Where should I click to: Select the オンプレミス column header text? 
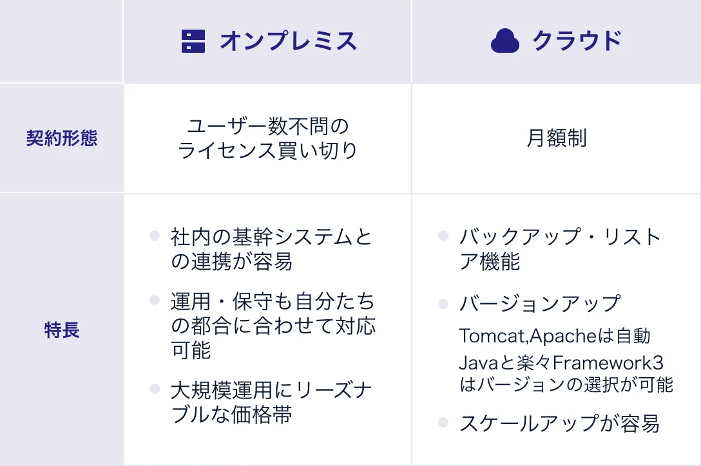(x=288, y=41)
